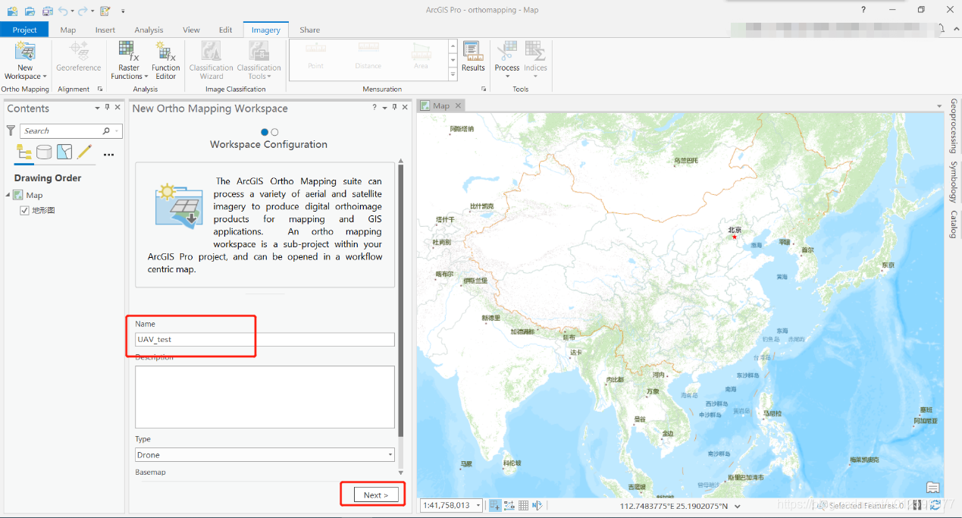Switch to the Edit ribbon tab
The height and width of the screenshot is (518, 962).
(226, 30)
